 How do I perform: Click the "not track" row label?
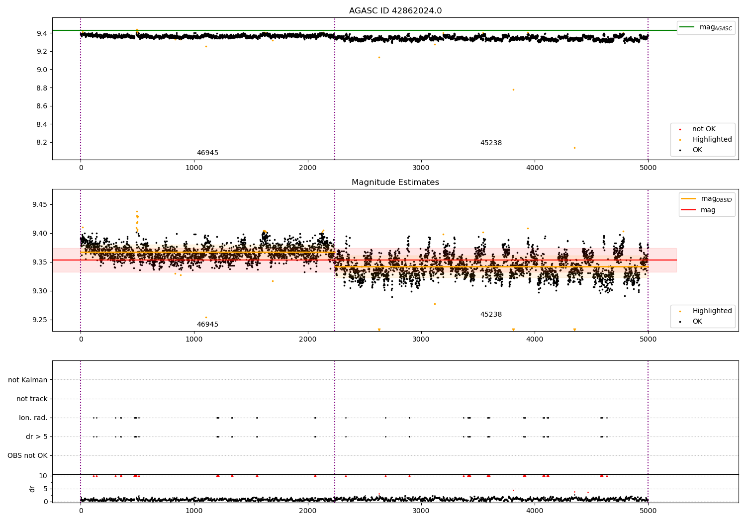[32, 399]
